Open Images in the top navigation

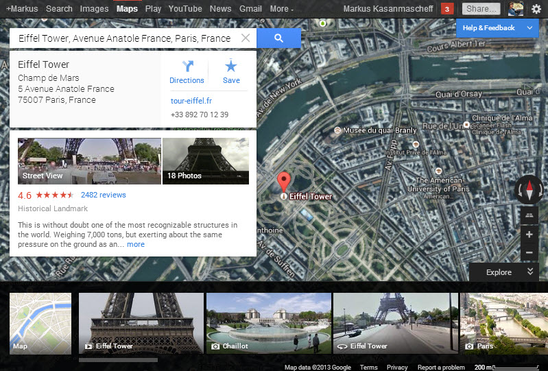[x=94, y=9]
